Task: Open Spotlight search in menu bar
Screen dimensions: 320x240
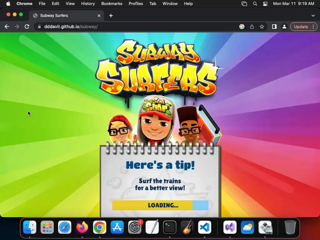Action: click(x=255, y=4)
